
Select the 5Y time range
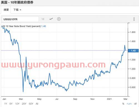pos(11,104)
